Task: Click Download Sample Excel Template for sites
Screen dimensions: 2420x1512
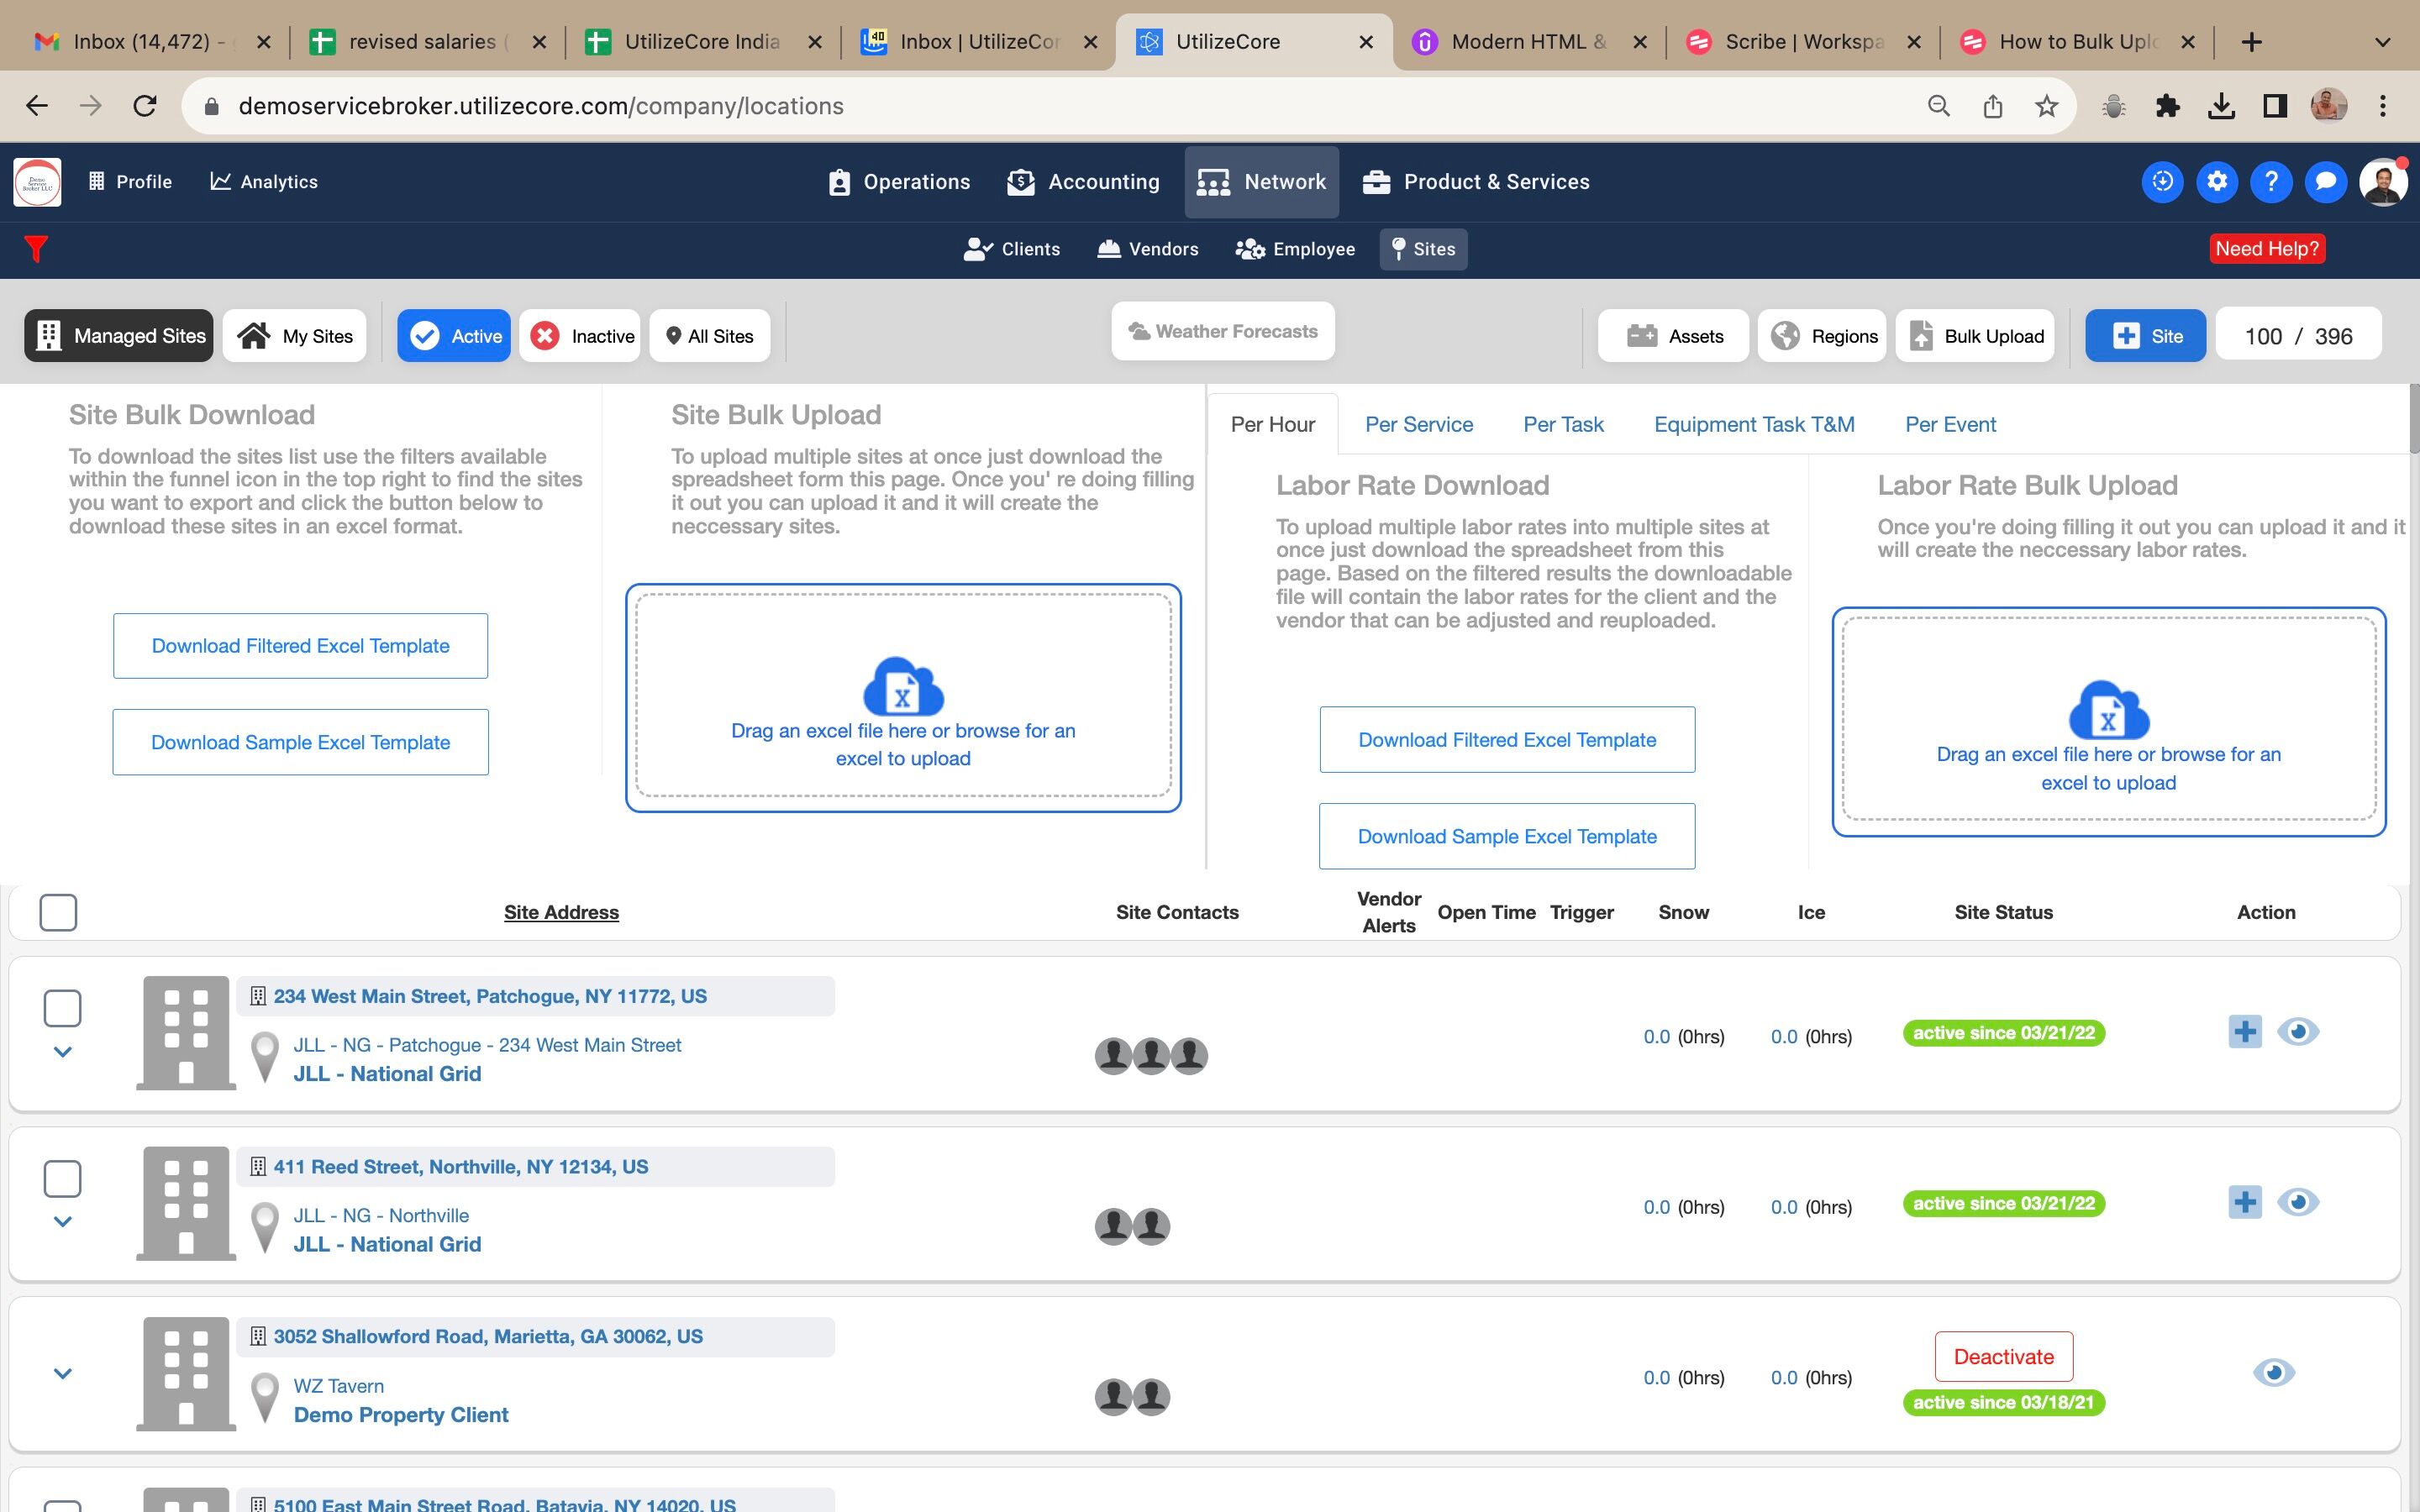Action: 300,742
